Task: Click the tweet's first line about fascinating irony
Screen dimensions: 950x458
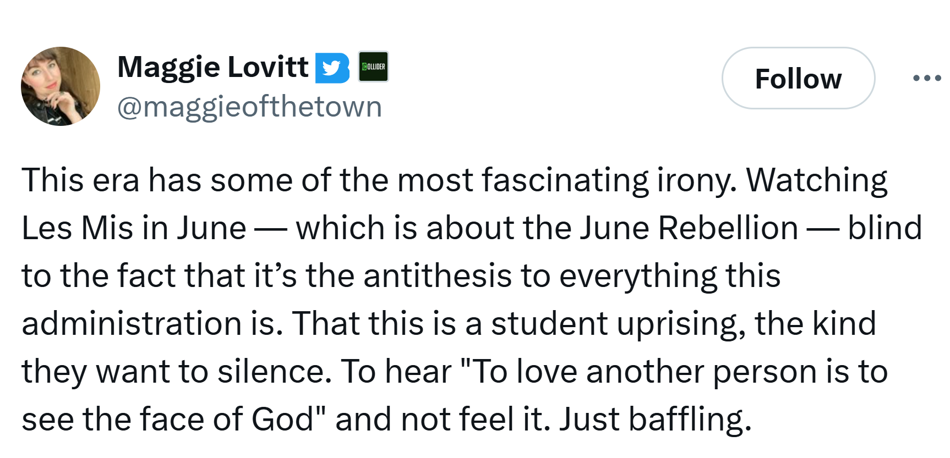Action: (x=454, y=180)
